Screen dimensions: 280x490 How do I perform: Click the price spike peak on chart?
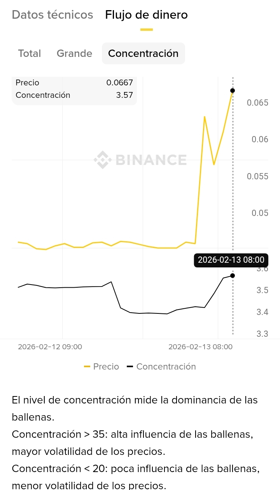(x=205, y=117)
